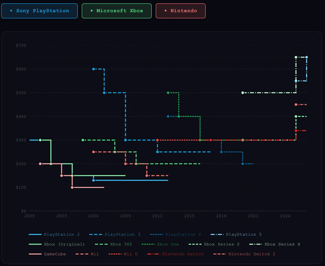325x266 pixels.
Task: Show the PlayStation 4 legend series
Action: point(175,234)
